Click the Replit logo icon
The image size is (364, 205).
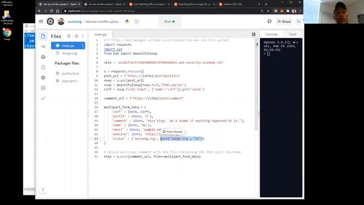point(51,22)
